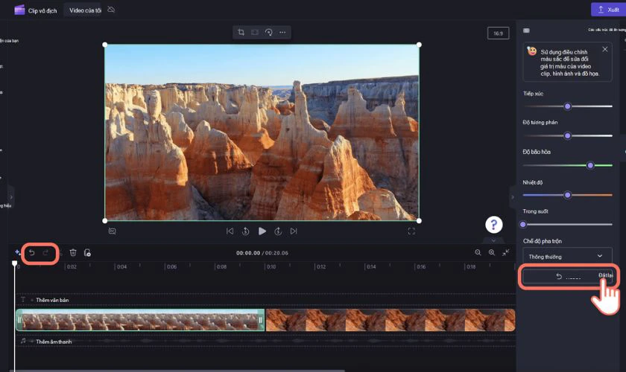Viewport: 626px width, 372px height.
Task: Open the more options ellipsis above preview
Action: pos(282,32)
